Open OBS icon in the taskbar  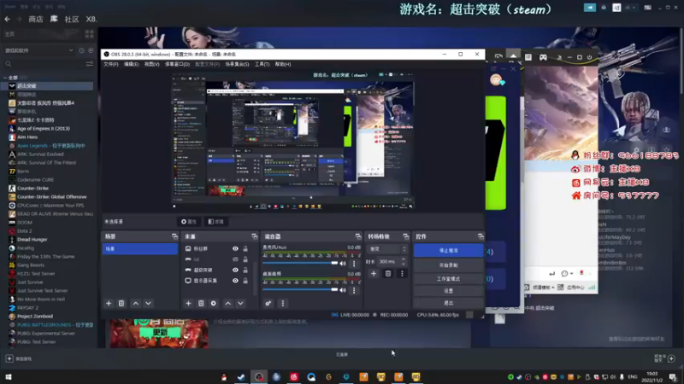point(259,376)
